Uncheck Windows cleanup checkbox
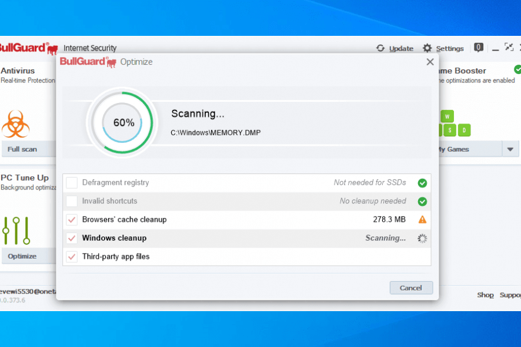The height and width of the screenshot is (347, 521). point(72,238)
